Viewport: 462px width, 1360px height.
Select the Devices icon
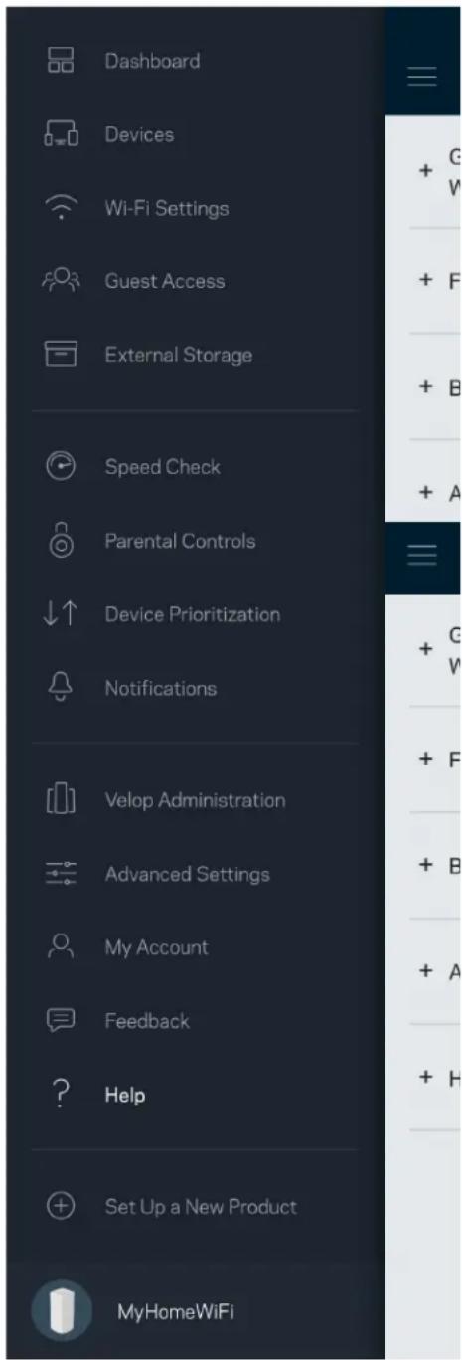[61, 134]
